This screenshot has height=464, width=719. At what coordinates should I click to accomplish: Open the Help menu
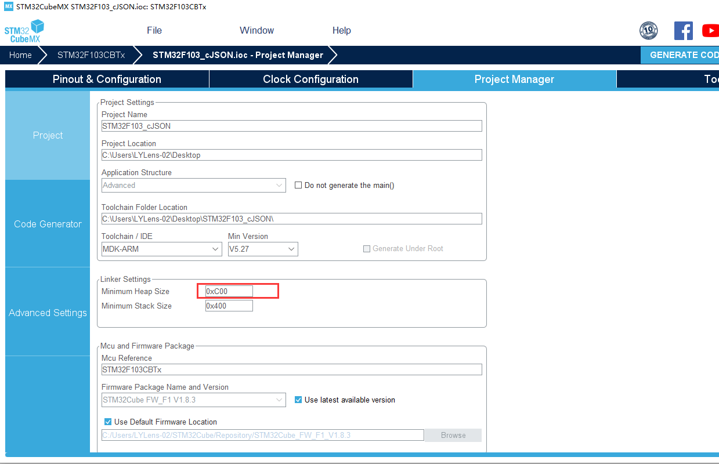[342, 30]
